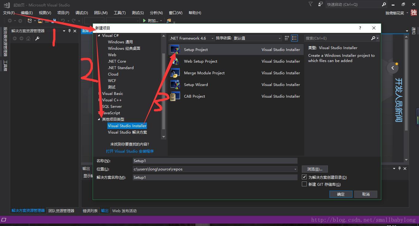Switch to the Team Explorer tab

(x=61, y=211)
